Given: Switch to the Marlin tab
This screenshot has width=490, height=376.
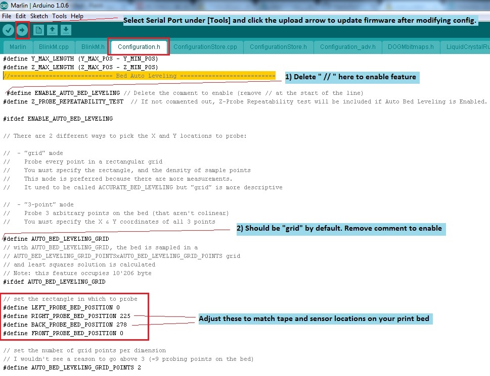Looking at the screenshot, I should tap(18, 47).
